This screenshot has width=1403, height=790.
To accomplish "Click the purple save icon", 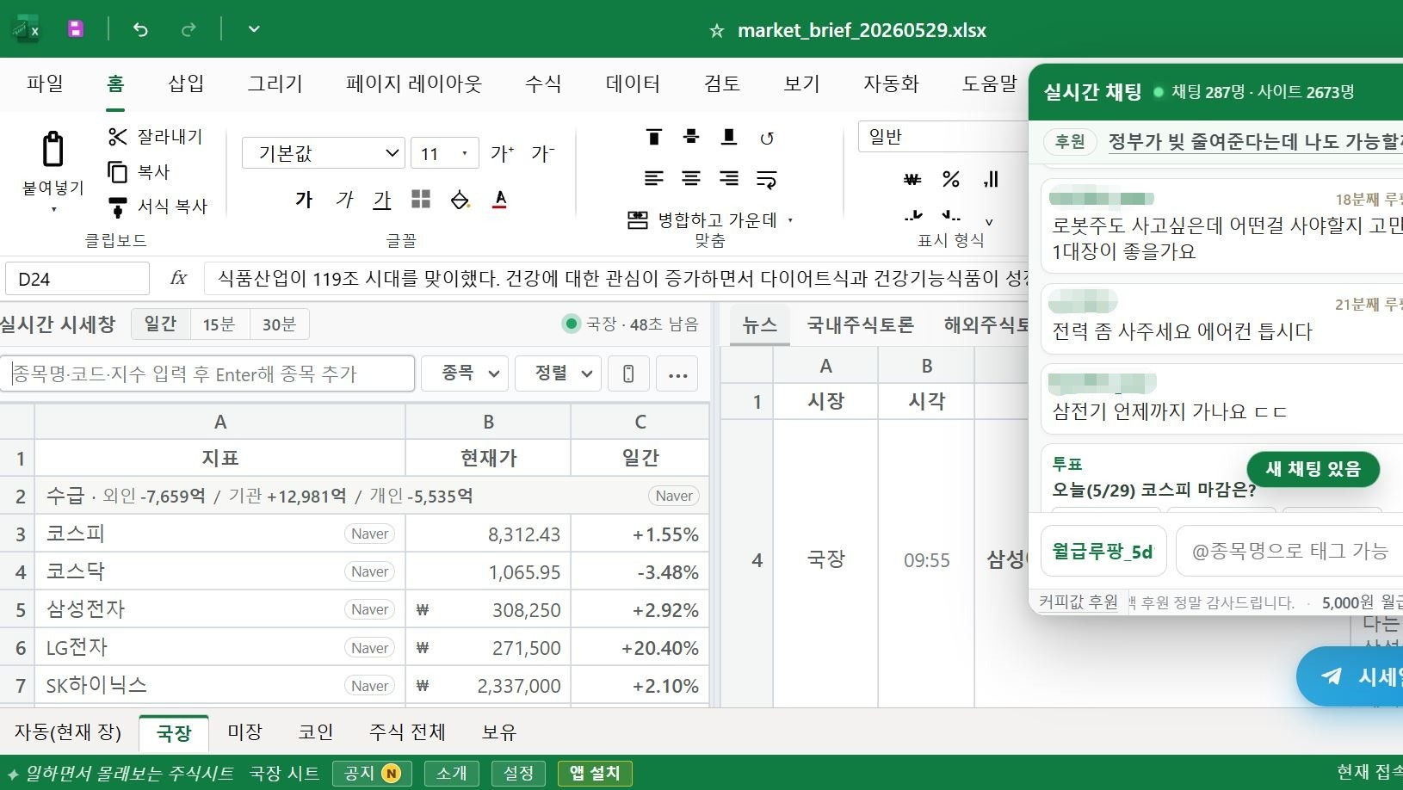I will point(76,29).
